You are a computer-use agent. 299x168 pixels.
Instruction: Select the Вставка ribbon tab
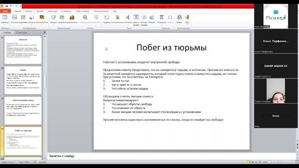(x=29, y=11)
